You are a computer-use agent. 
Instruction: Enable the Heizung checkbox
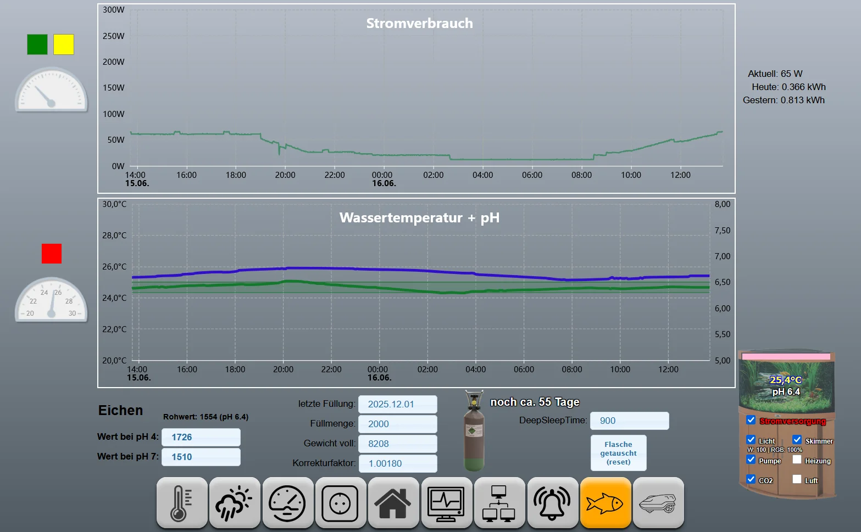tap(797, 460)
